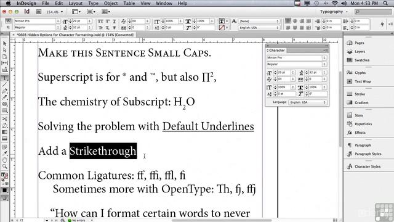Image resolution: width=394 pixels, height=222 pixels.
Task: Enable Align Left paragraph alignment
Action: coord(288,21)
